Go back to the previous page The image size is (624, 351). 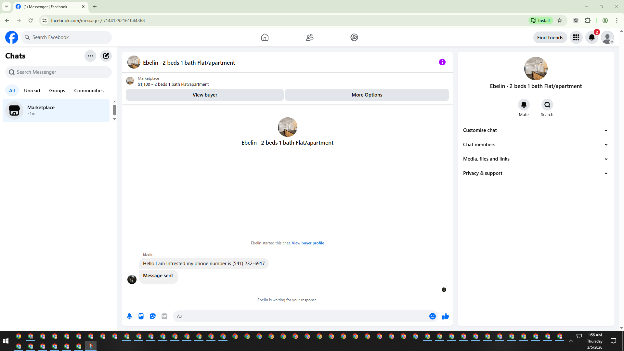pos(7,20)
